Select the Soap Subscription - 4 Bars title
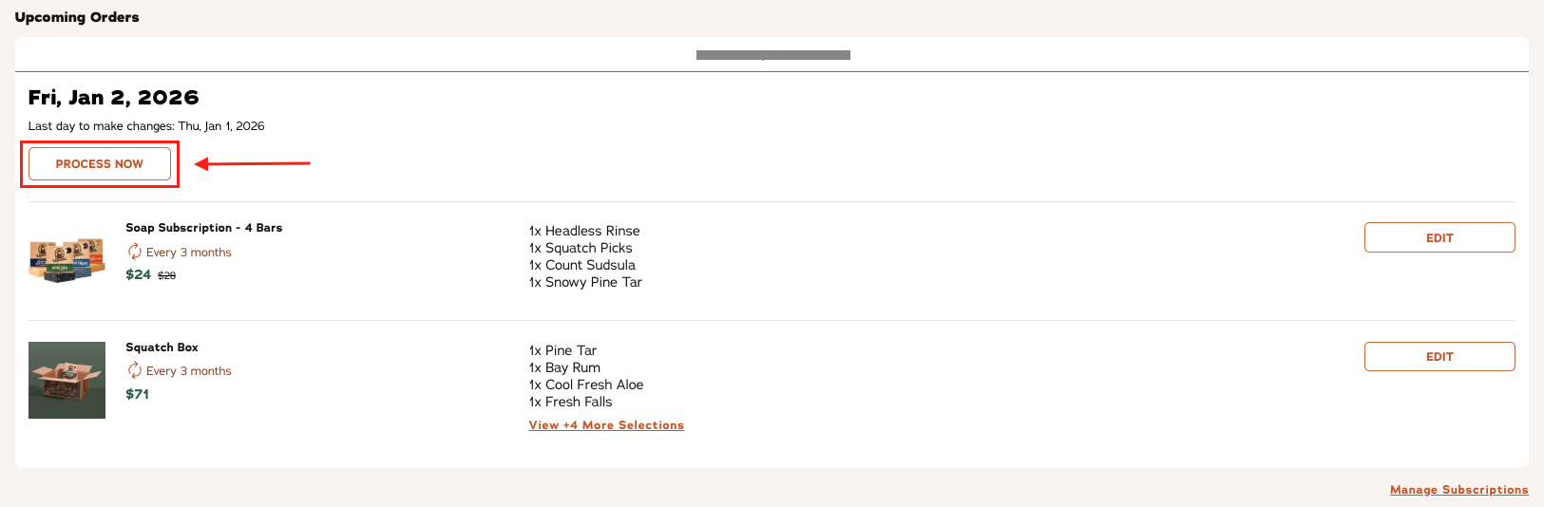1544x507 pixels. (x=203, y=228)
